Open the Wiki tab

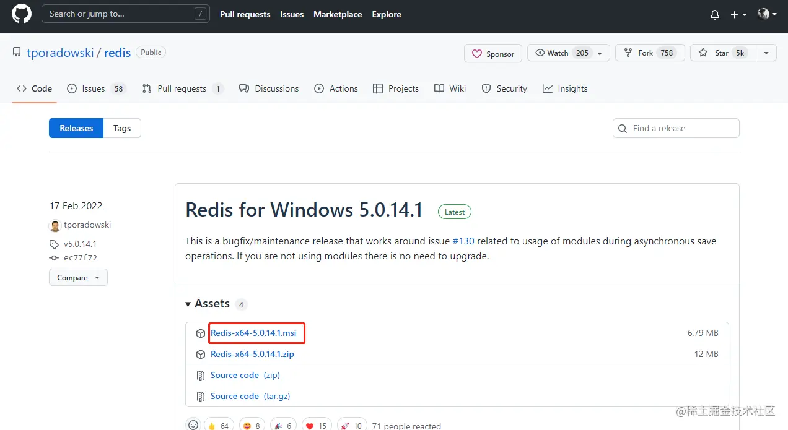coord(450,88)
